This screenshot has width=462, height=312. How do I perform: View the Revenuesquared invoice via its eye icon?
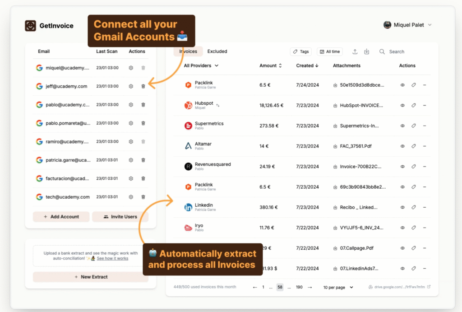coord(402,166)
